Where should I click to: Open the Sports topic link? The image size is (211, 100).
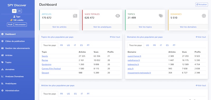point(45,56)
